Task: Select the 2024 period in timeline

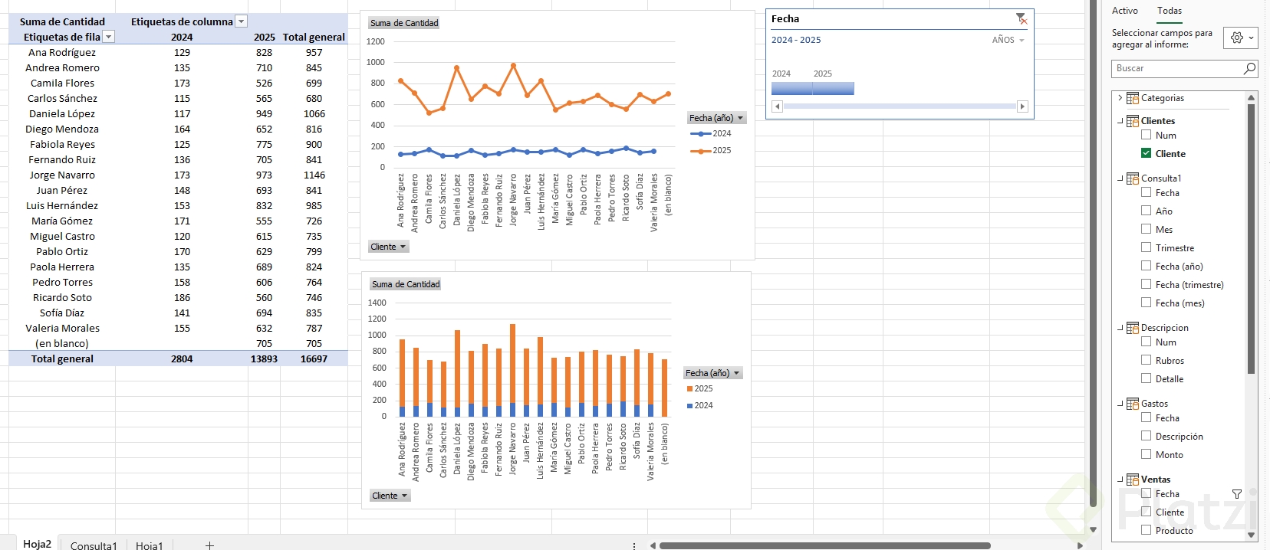Action: point(791,89)
